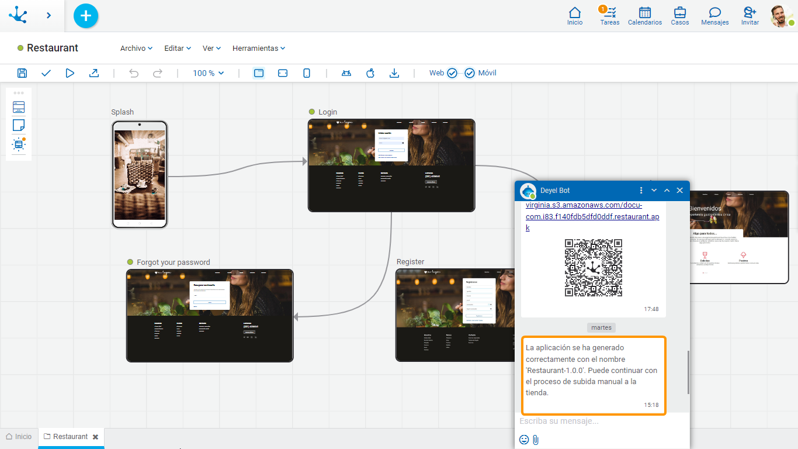
Task: Close the Restaurant tab
Action: (95, 437)
